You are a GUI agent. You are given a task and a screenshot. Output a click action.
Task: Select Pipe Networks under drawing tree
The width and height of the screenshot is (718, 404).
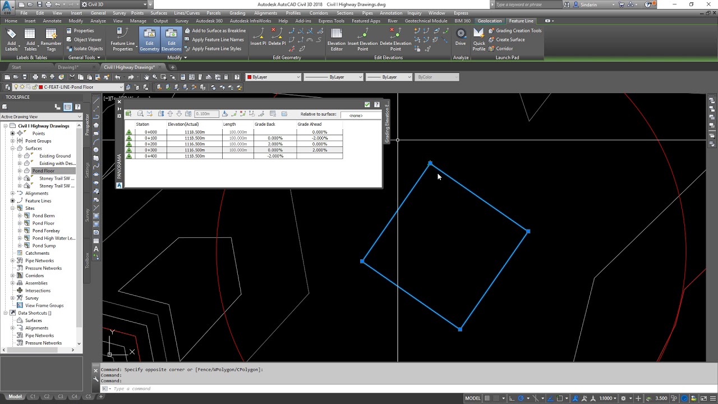[40, 260]
